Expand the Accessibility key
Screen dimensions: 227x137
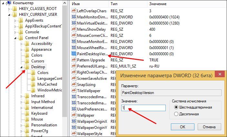(x=21, y=44)
